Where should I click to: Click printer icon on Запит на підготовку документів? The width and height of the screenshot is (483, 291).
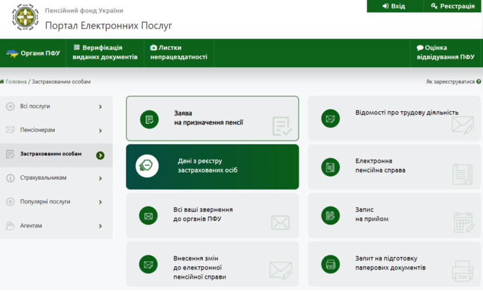point(330,263)
